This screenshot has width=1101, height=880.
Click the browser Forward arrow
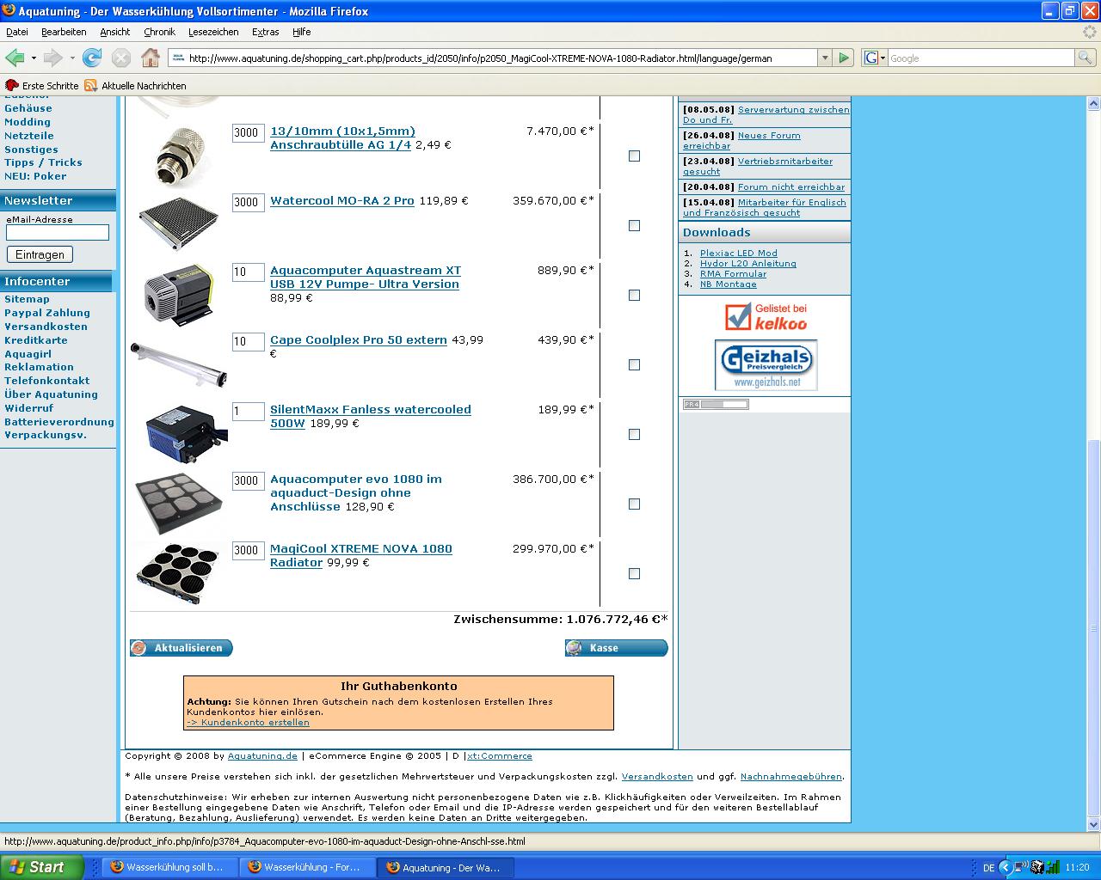53,58
